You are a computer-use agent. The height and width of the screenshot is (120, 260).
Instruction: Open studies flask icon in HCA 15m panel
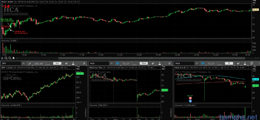click(160, 63)
